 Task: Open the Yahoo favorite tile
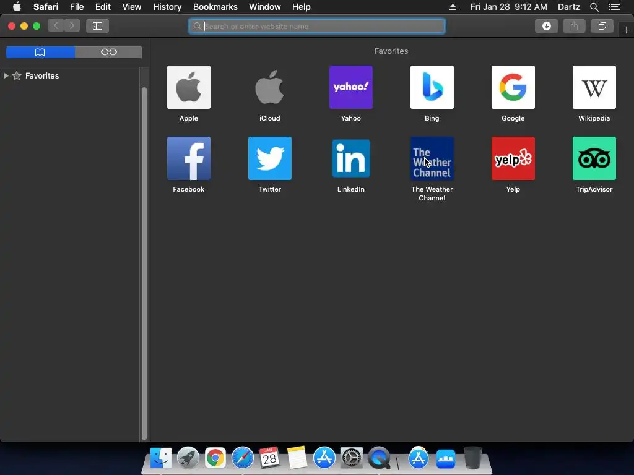click(x=351, y=87)
